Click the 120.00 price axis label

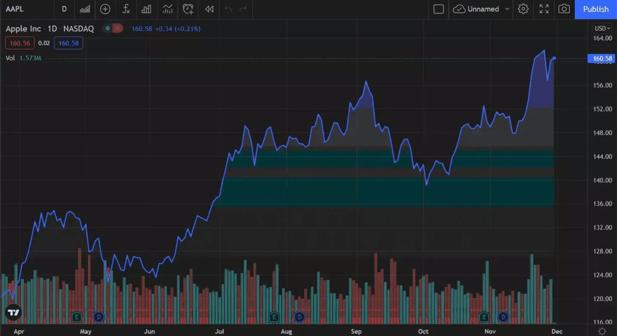click(603, 299)
